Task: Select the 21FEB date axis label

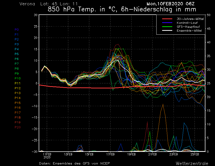Action: pyautogui.click(x=153, y=154)
